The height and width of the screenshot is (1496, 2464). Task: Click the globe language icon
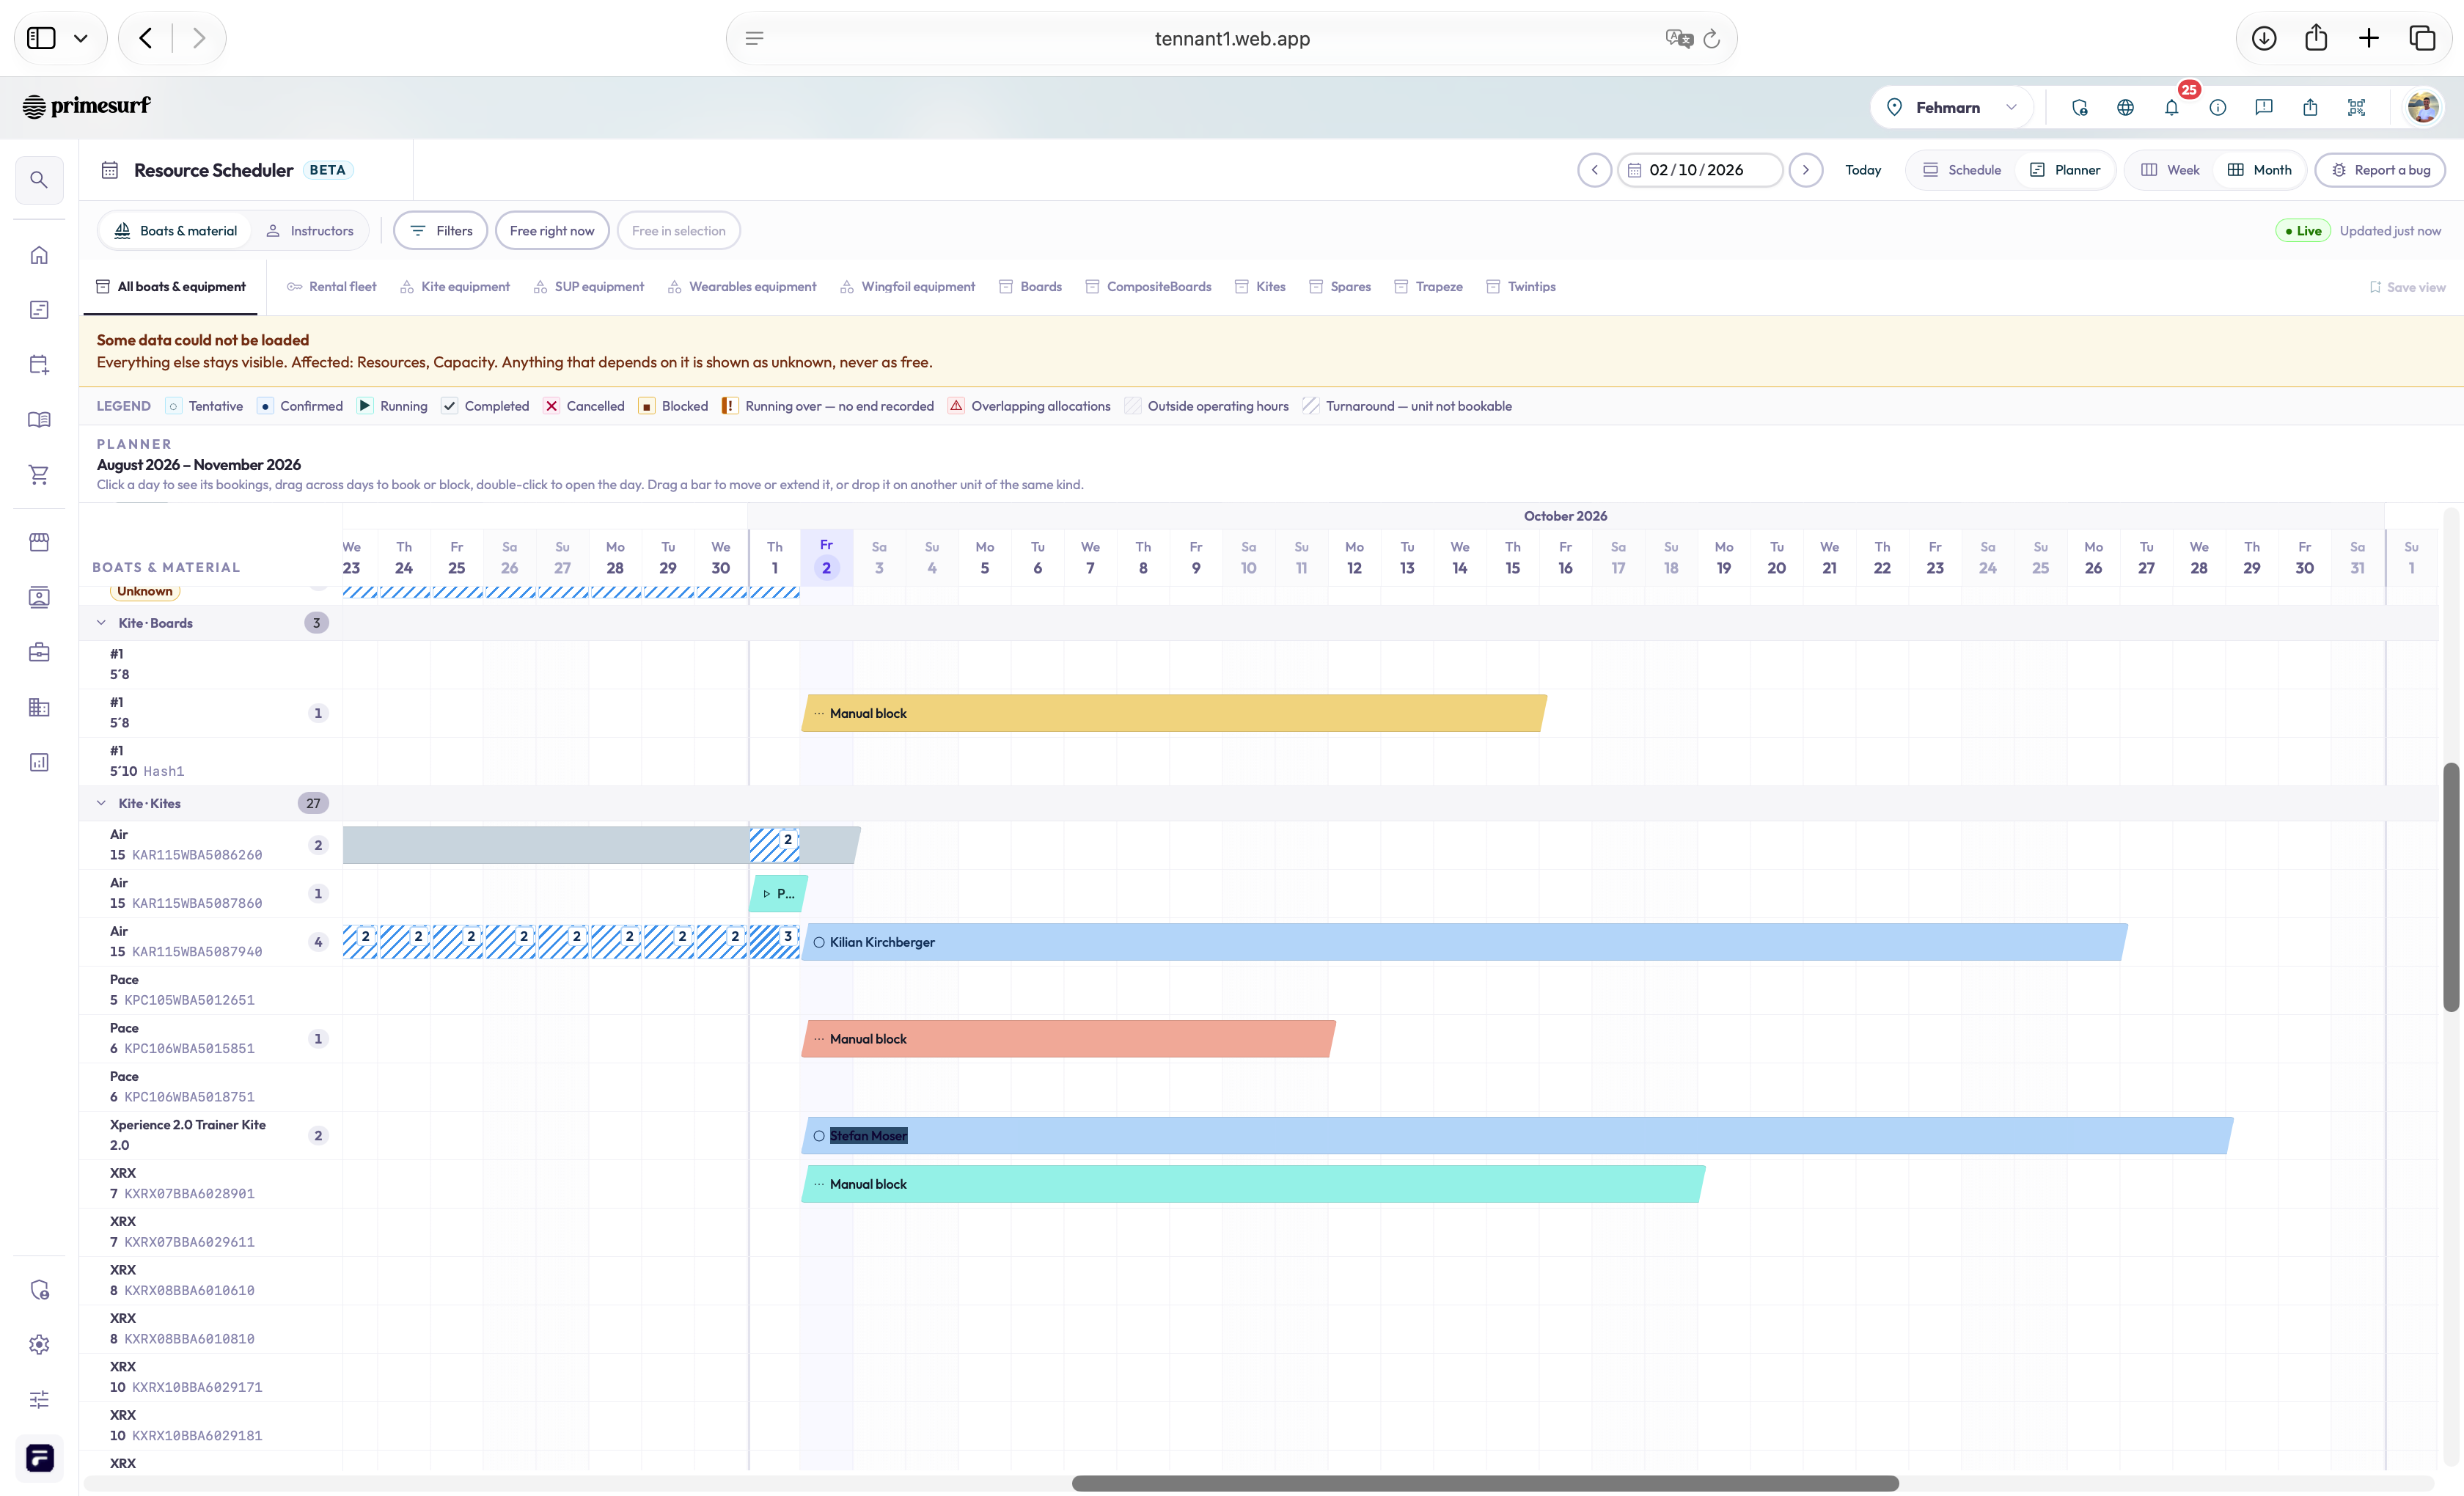click(2125, 107)
